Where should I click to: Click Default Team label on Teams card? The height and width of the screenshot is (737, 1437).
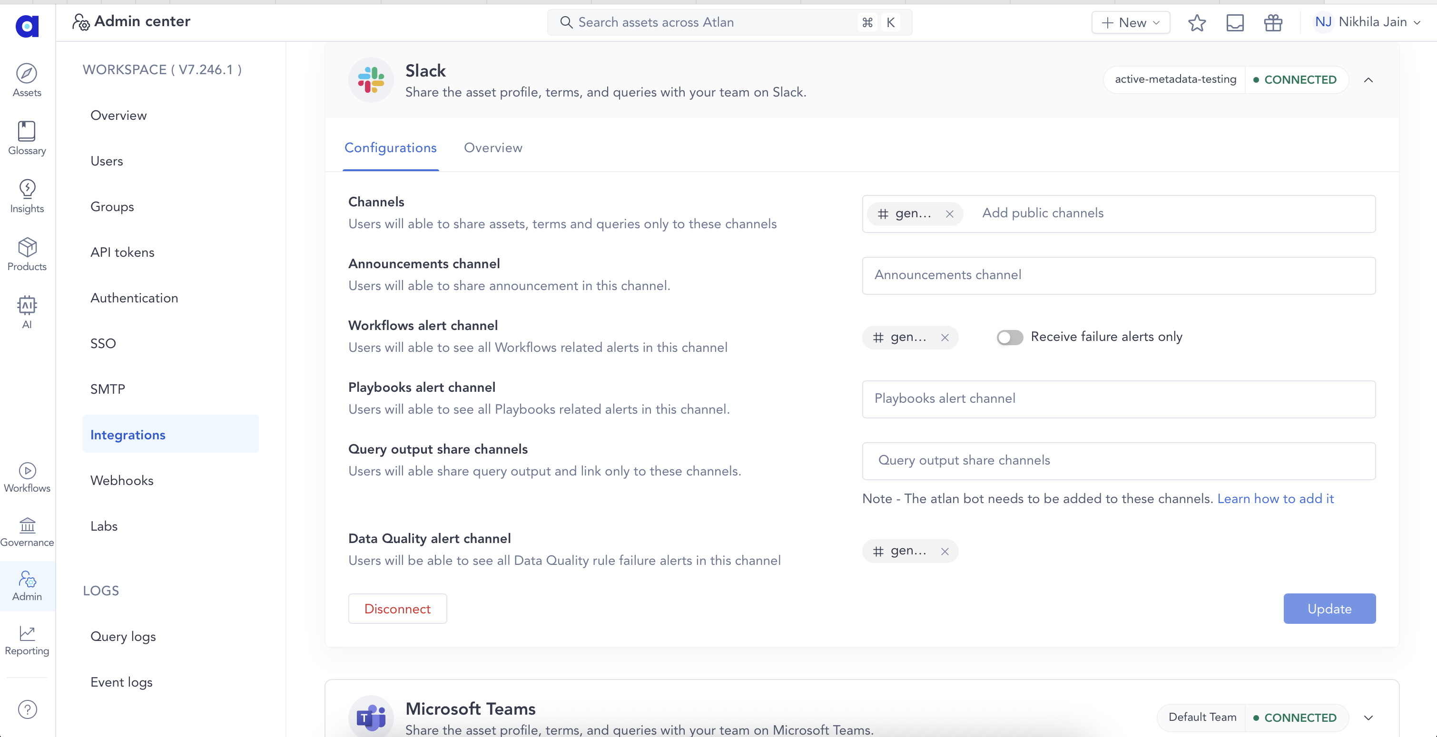click(x=1202, y=718)
